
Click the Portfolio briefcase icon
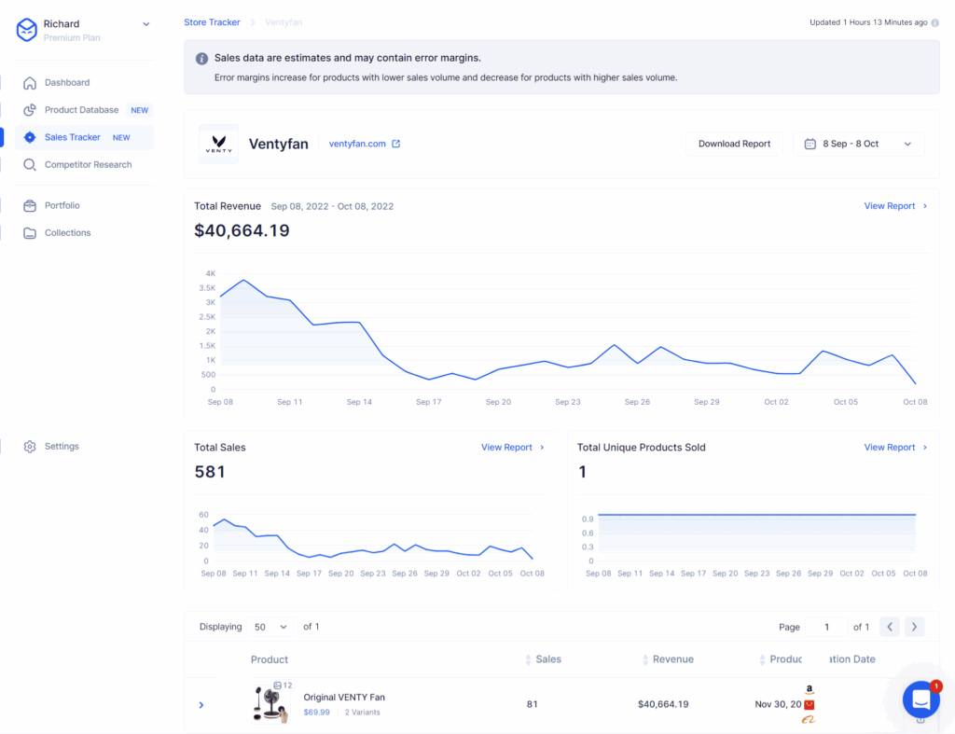tap(30, 206)
